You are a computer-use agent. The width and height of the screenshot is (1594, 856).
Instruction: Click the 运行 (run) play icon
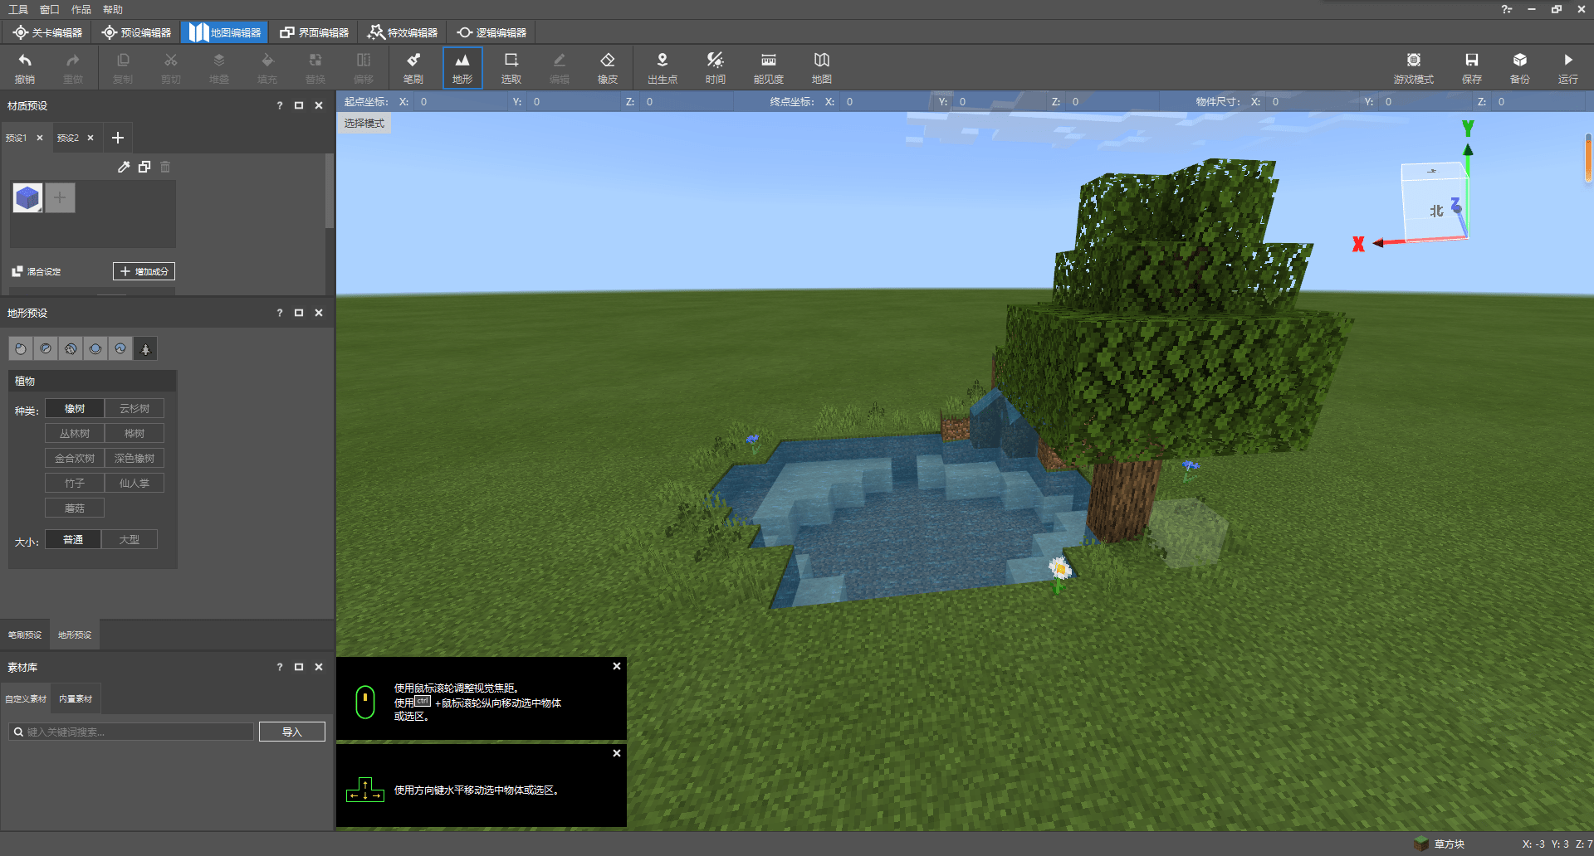coord(1568,67)
